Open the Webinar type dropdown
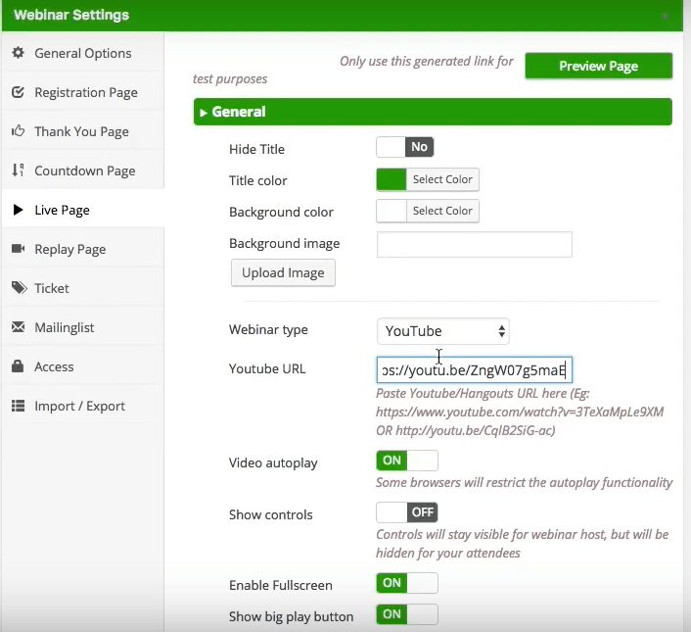Screen dimensions: 691x632 [443, 331]
